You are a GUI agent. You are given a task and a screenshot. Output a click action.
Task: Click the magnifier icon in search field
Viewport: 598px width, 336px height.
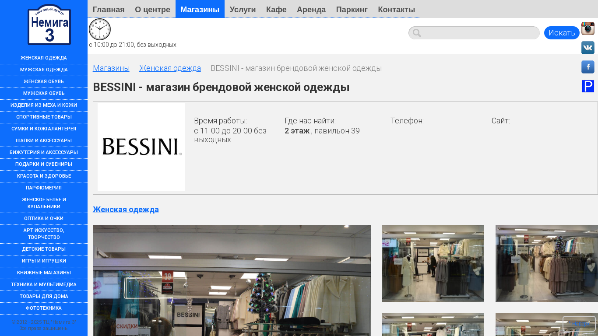pos(417,33)
